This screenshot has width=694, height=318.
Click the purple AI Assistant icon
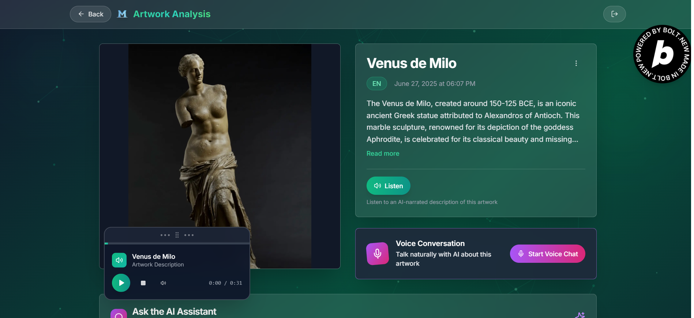pos(119,314)
